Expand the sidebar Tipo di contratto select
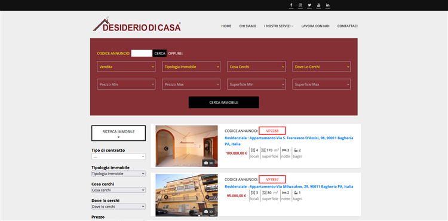The height and width of the screenshot is (221, 448). point(118,156)
